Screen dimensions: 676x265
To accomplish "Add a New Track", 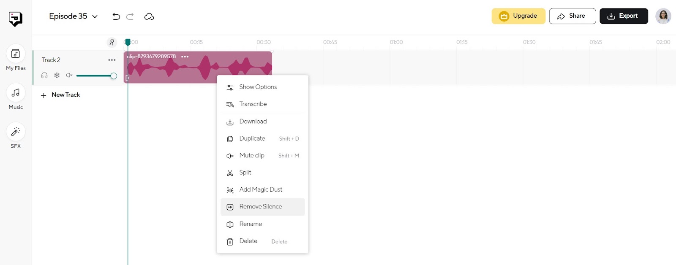I will pos(60,95).
